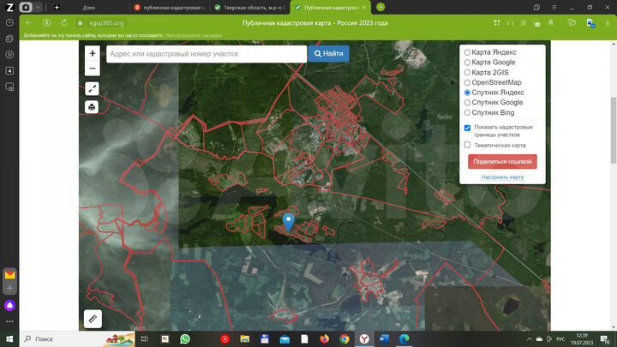Click the Поделиться ссылкой button
This screenshot has width=617, height=347.
(502, 161)
